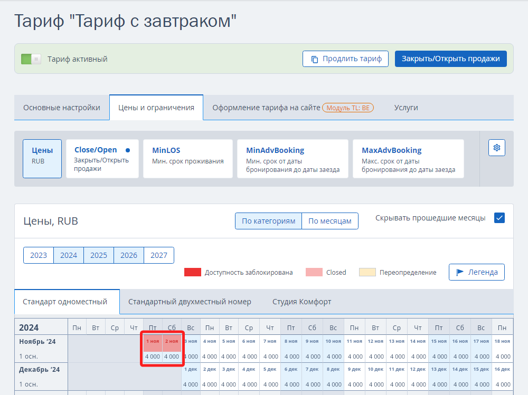Open Оформление тарифа на сайте tab
Image resolution: width=528 pixels, height=395 pixels.
tap(266, 108)
